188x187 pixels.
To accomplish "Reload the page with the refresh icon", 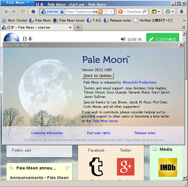I will coord(23,12).
